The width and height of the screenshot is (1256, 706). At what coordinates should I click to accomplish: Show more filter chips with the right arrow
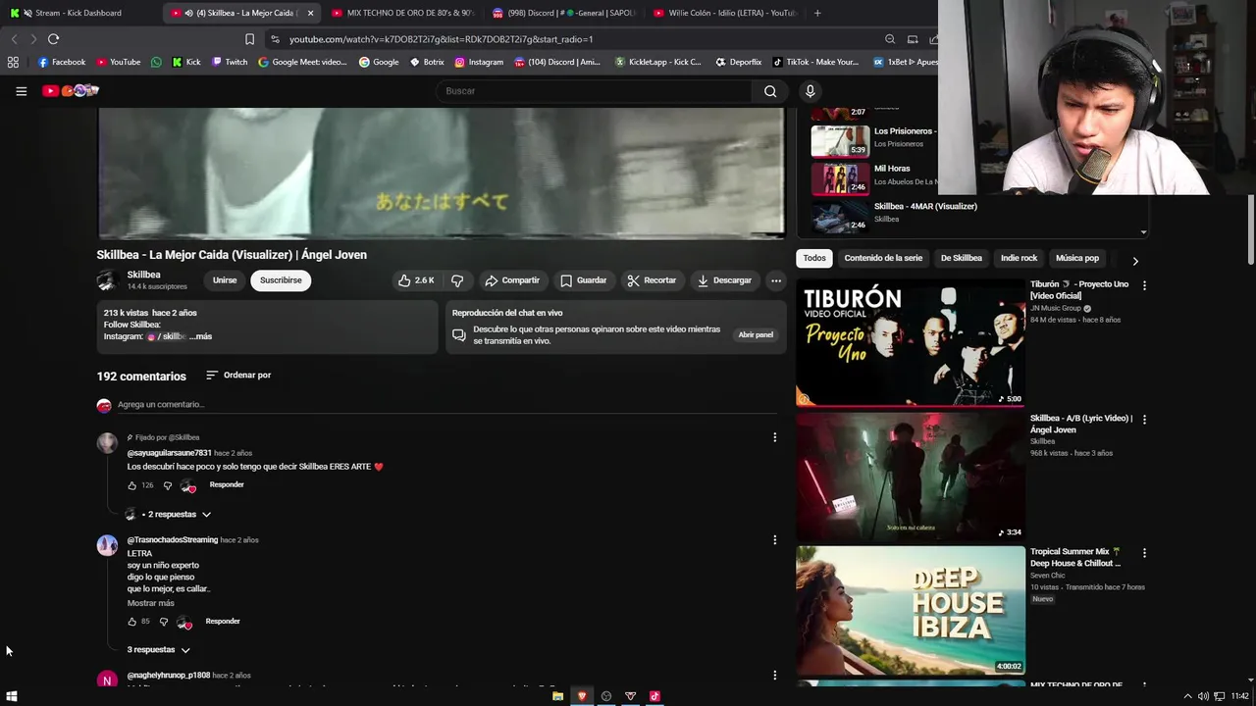point(1135,261)
